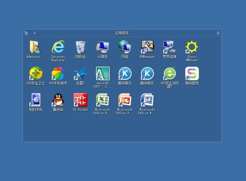
Task: Open the 我的手机 phone shortcut
Action: [x=36, y=100]
